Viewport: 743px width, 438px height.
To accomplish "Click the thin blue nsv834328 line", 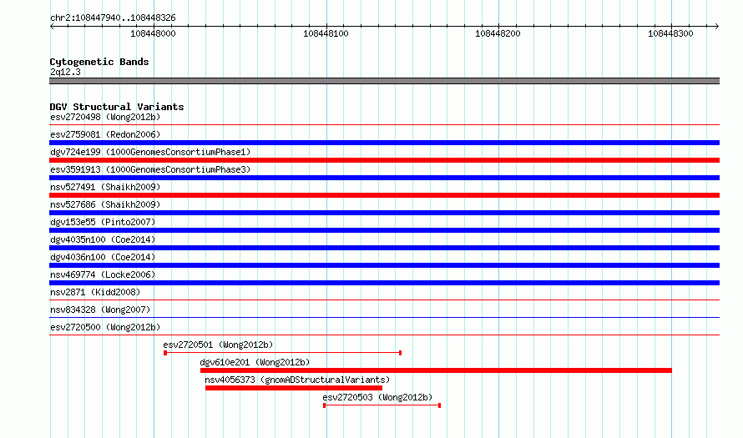I will click(384, 317).
